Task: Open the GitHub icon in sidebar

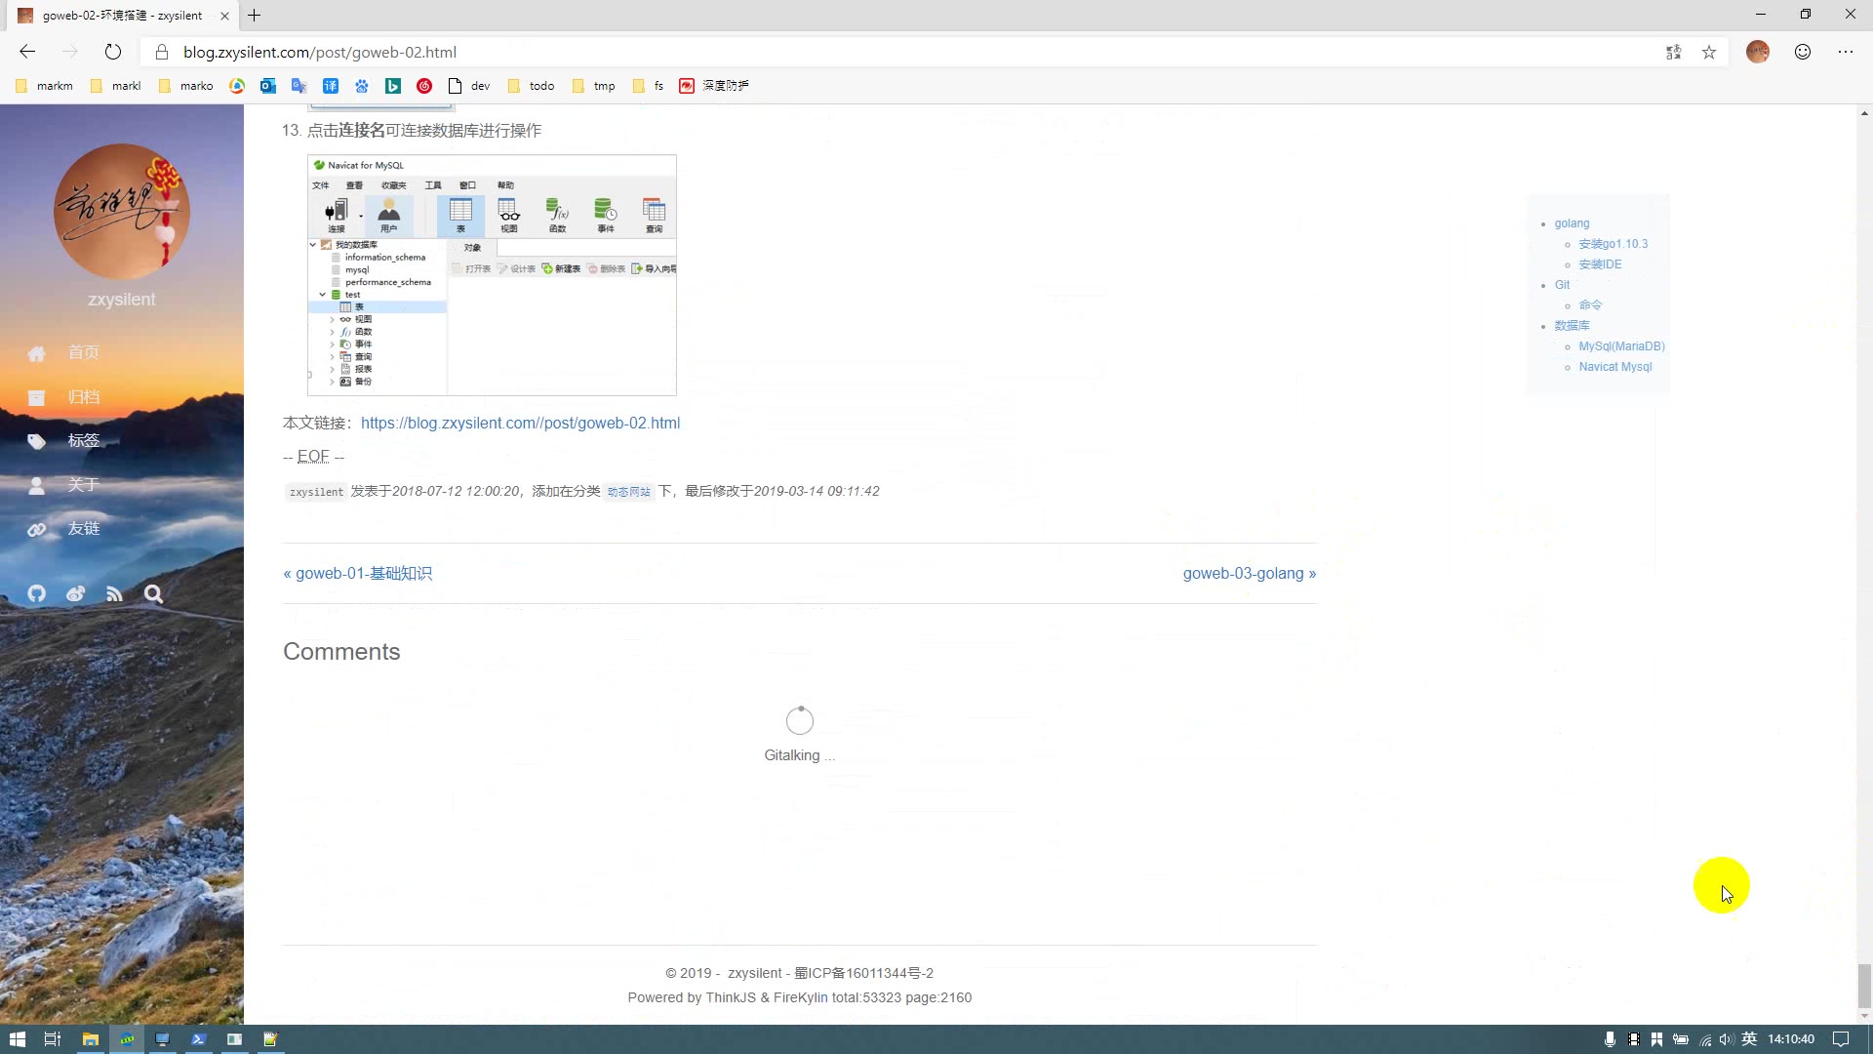Action: coord(36,593)
